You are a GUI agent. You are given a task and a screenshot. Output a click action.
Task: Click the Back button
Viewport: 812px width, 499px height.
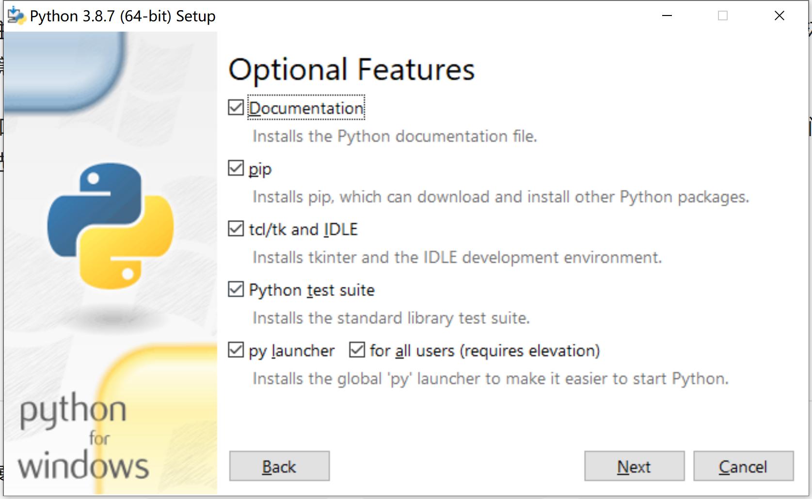click(279, 466)
